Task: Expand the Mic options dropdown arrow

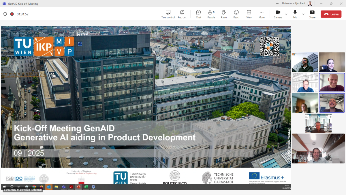Action: click(x=303, y=14)
